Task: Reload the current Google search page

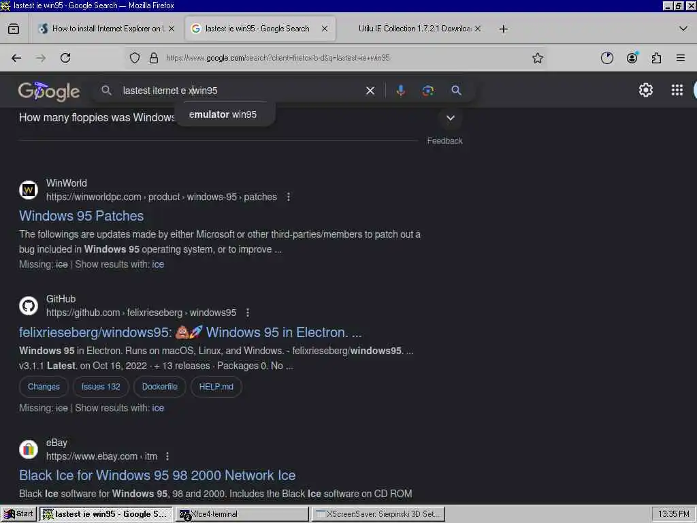Action: pyautogui.click(x=65, y=58)
